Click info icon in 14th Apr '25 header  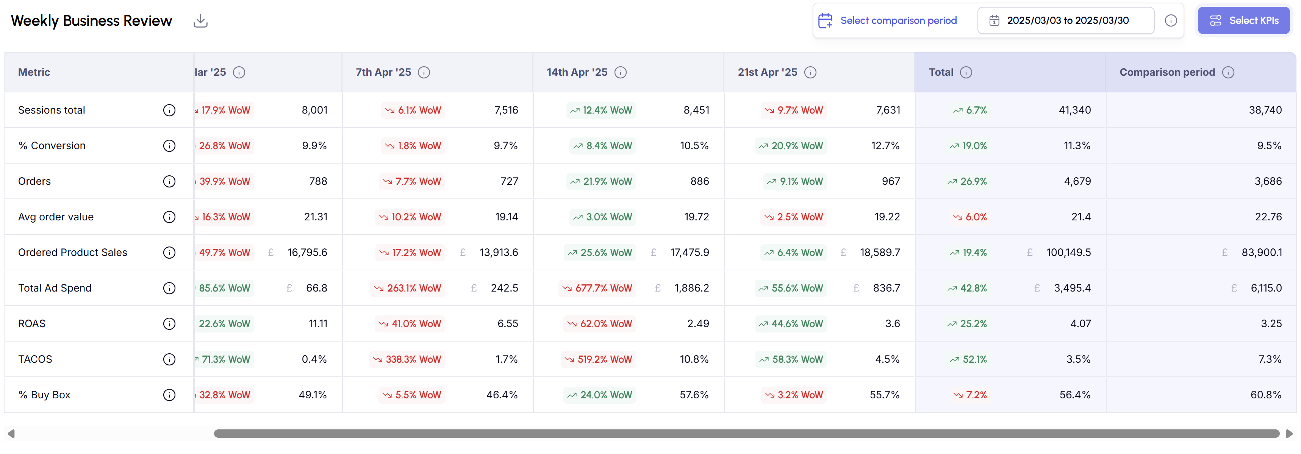coord(620,73)
